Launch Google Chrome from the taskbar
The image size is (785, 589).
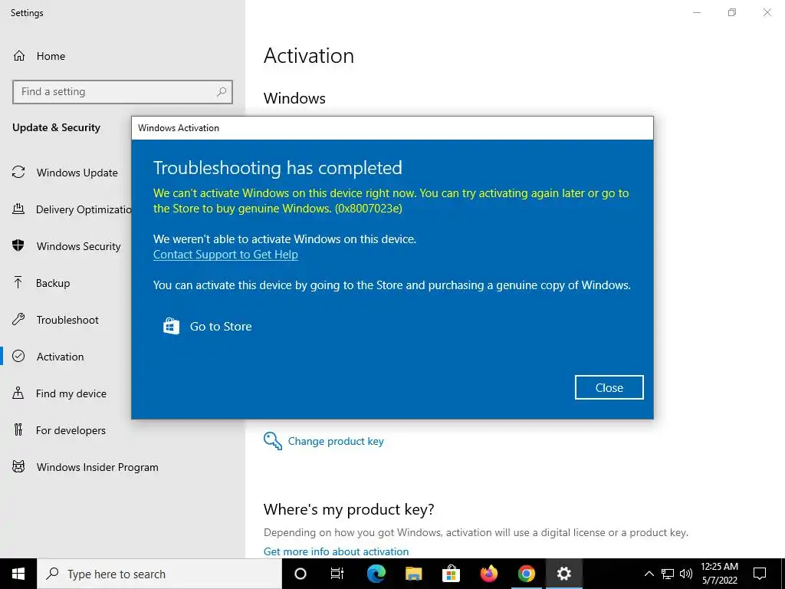(526, 574)
